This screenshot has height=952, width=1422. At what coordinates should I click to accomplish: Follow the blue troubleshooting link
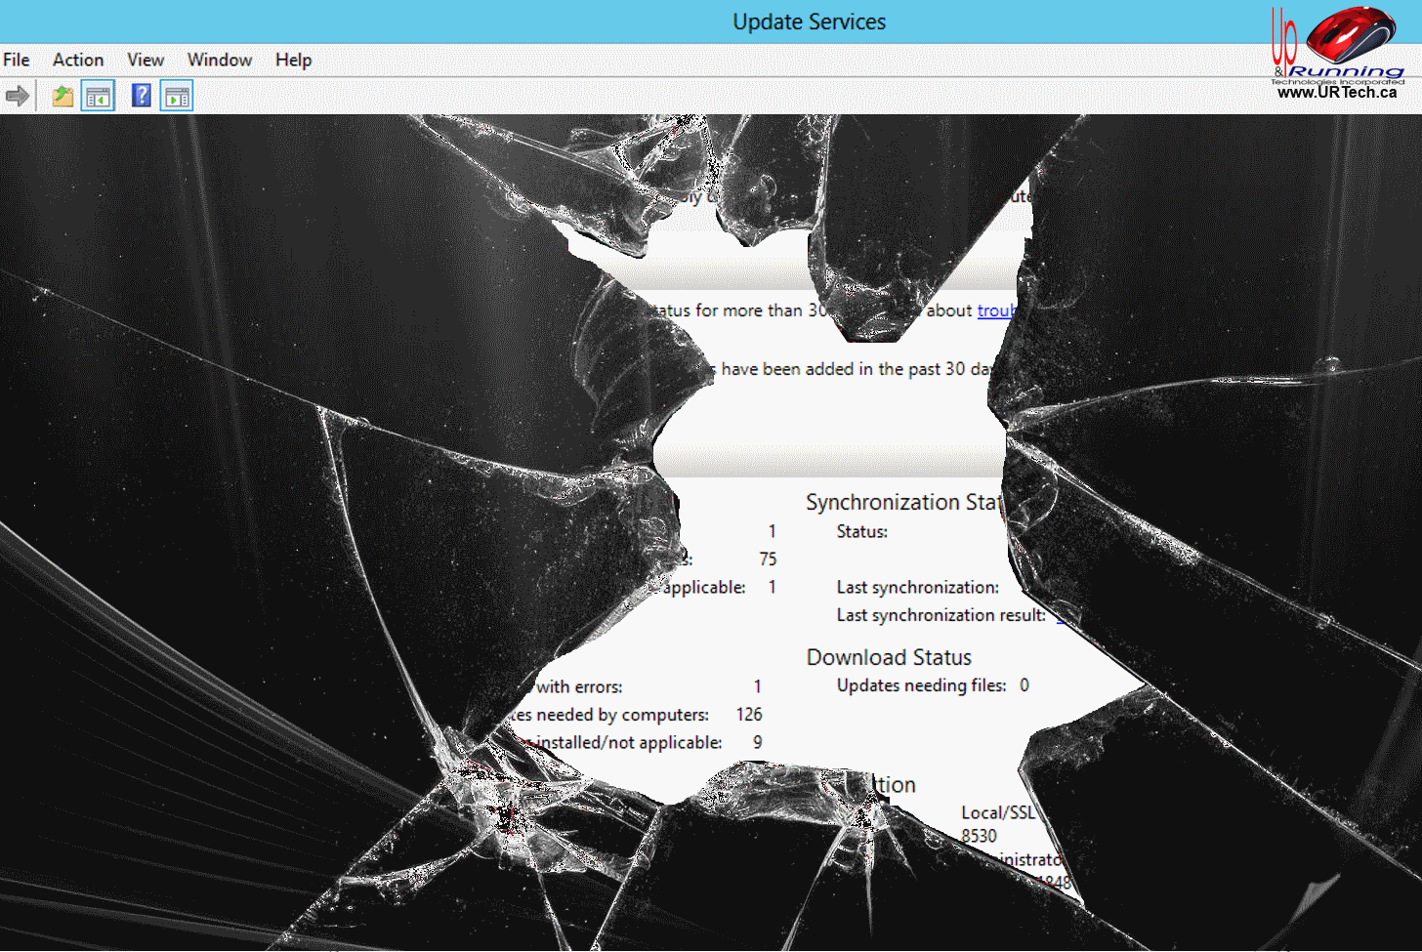(996, 310)
